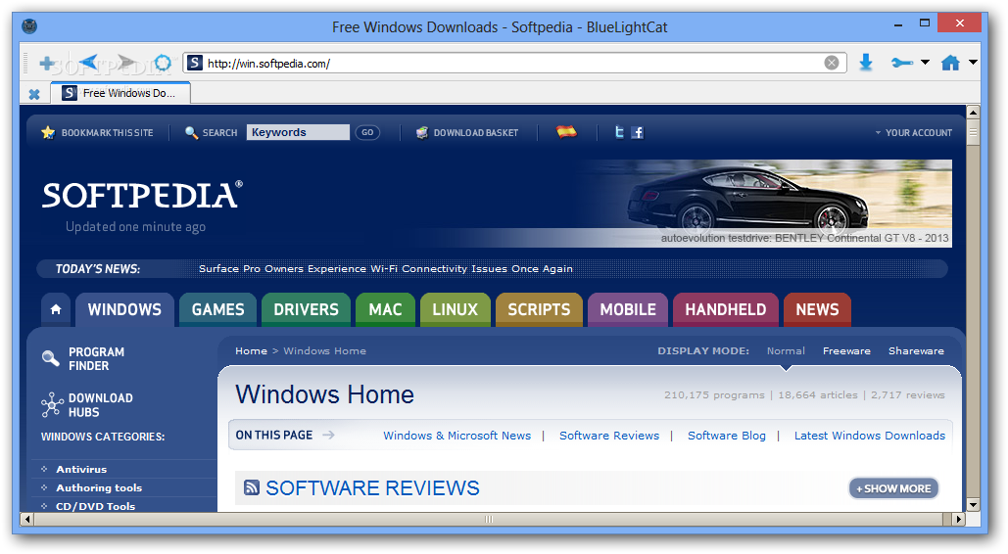The height and width of the screenshot is (554, 1008).
Task: Go to the home page house icon
Action: pos(950,63)
